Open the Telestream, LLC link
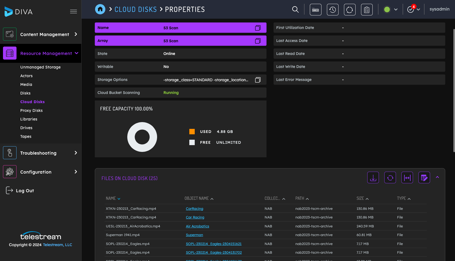 pyautogui.click(x=57, y=245)
